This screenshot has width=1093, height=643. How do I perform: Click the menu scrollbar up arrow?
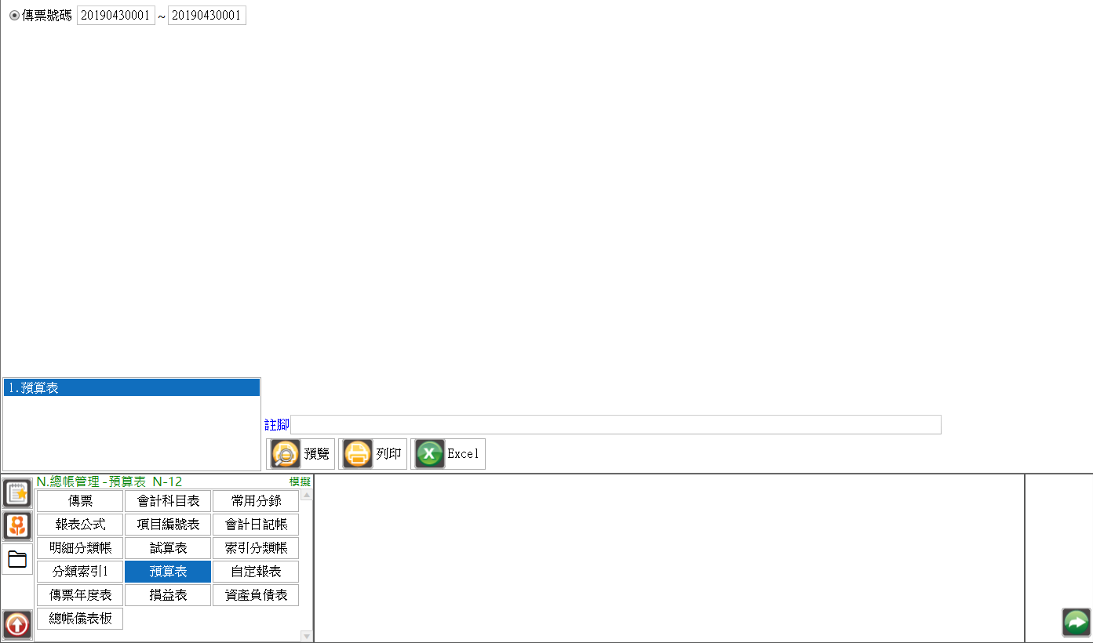pos(307,496)
